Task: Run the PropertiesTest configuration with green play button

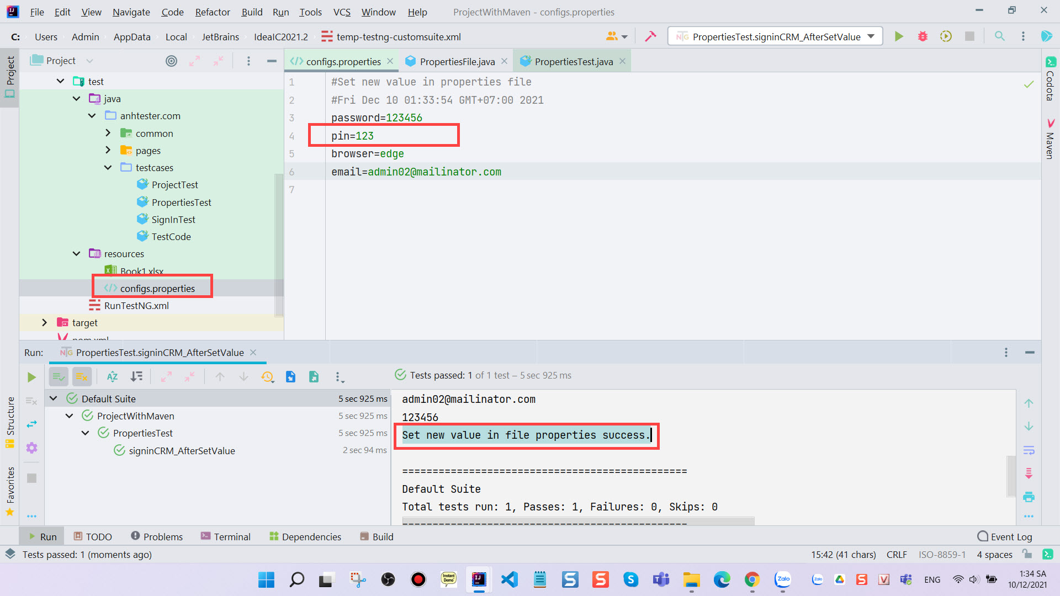Action: [x=899, y=36]
